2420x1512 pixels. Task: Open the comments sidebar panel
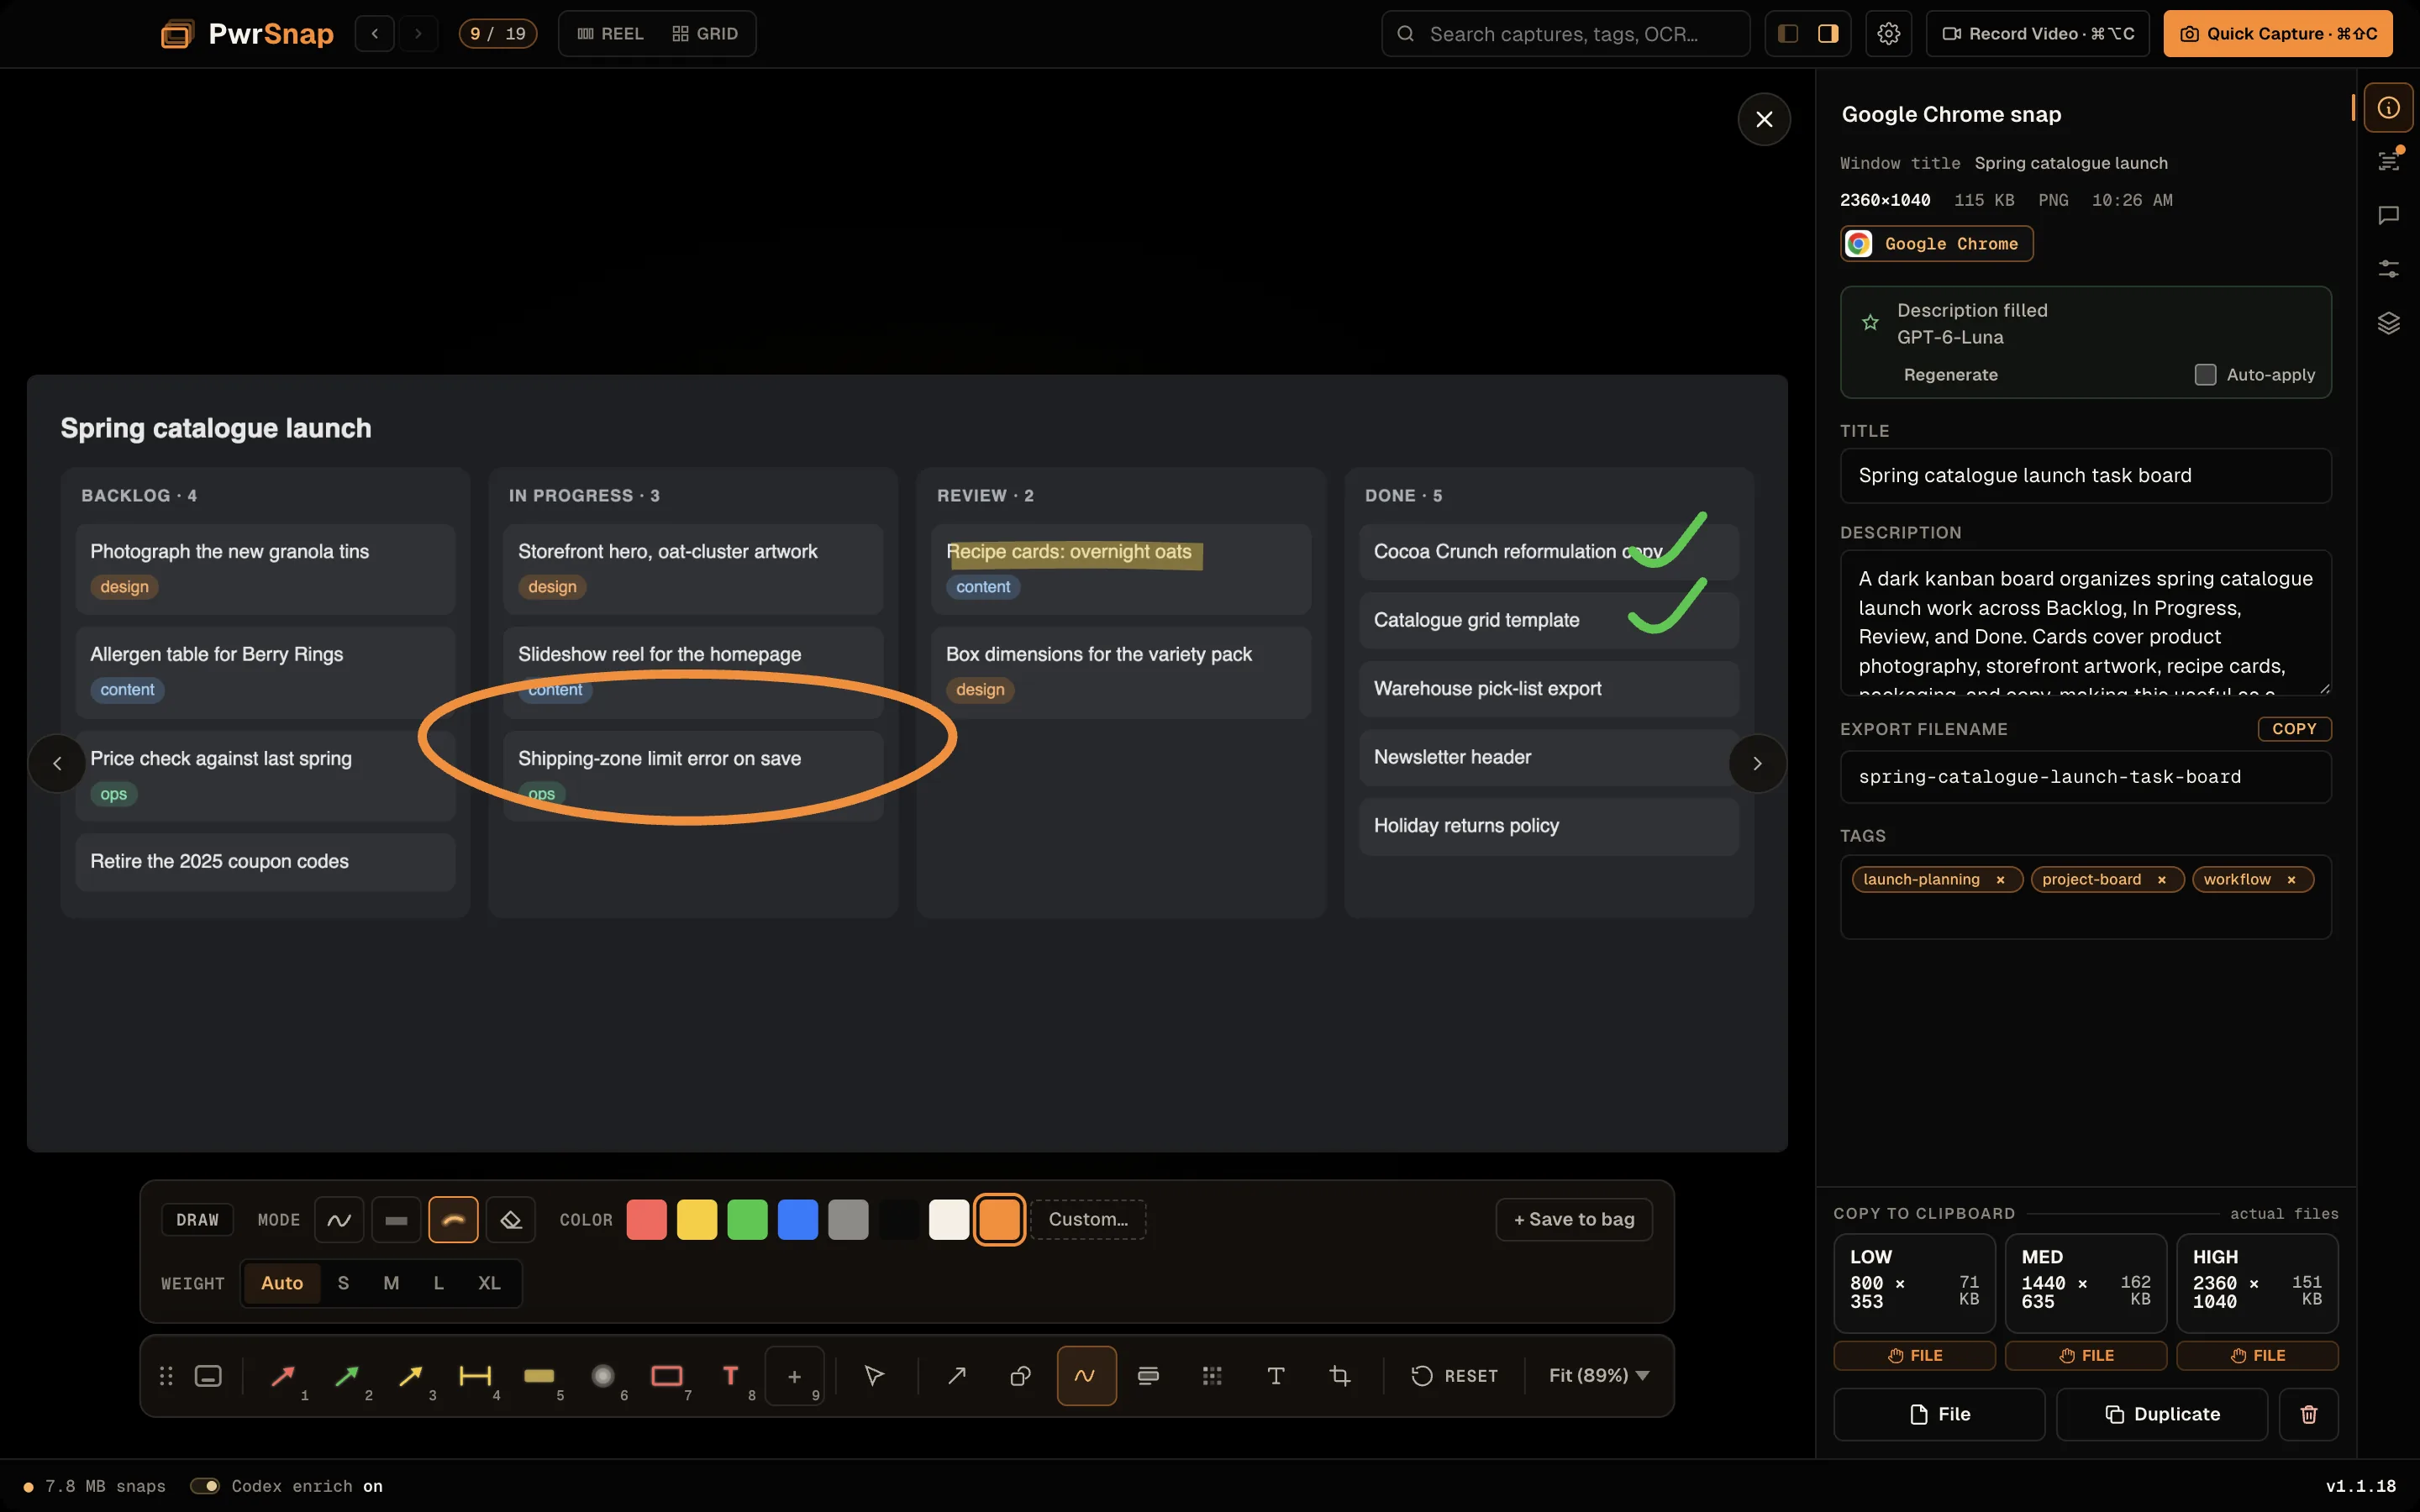[x=2388, y=215]
